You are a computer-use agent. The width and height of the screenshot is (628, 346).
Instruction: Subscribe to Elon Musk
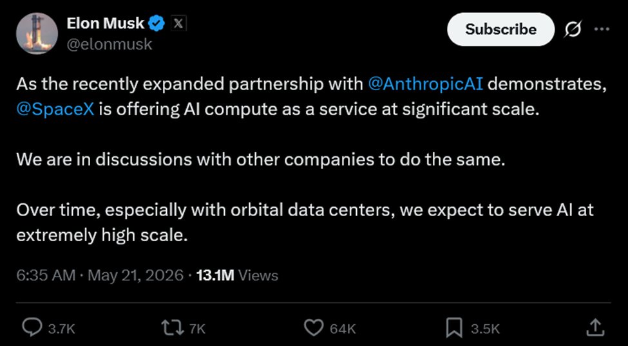500,29
